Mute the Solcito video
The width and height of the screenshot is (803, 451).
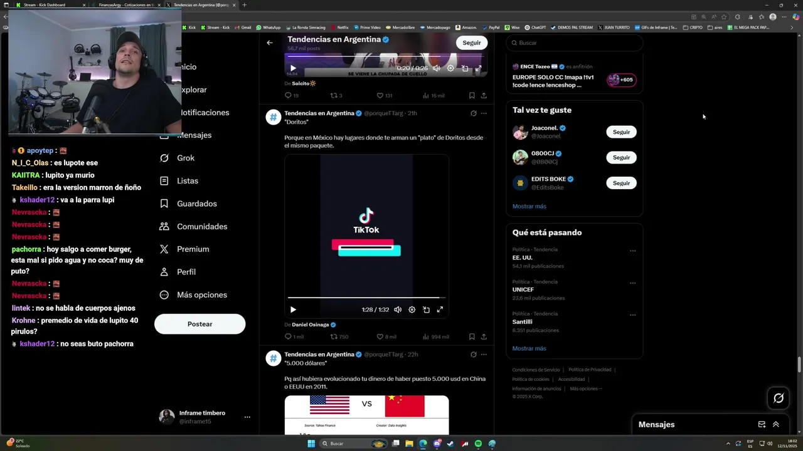coord(436,68)
